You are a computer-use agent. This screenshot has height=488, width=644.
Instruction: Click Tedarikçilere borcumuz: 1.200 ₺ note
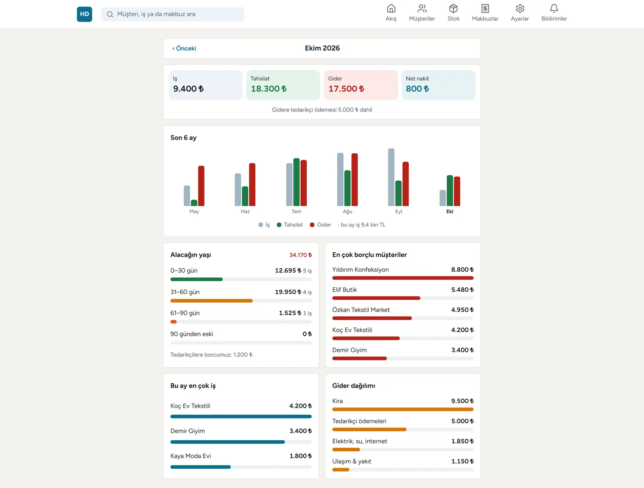pos(211,355)
